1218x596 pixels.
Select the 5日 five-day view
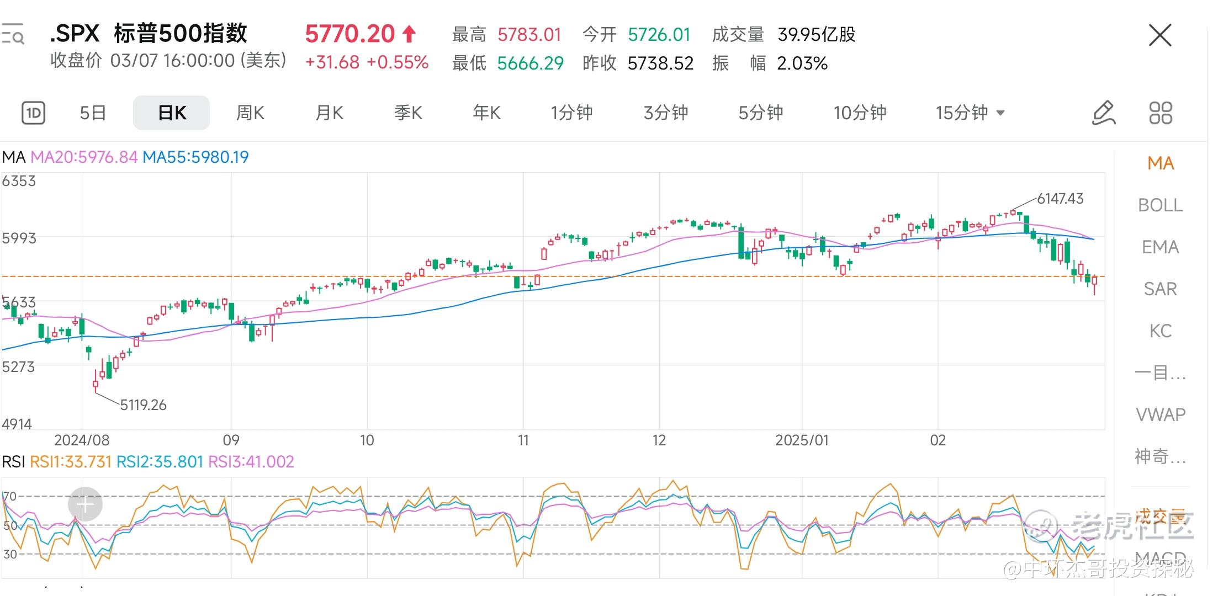(x=93, y=113)
